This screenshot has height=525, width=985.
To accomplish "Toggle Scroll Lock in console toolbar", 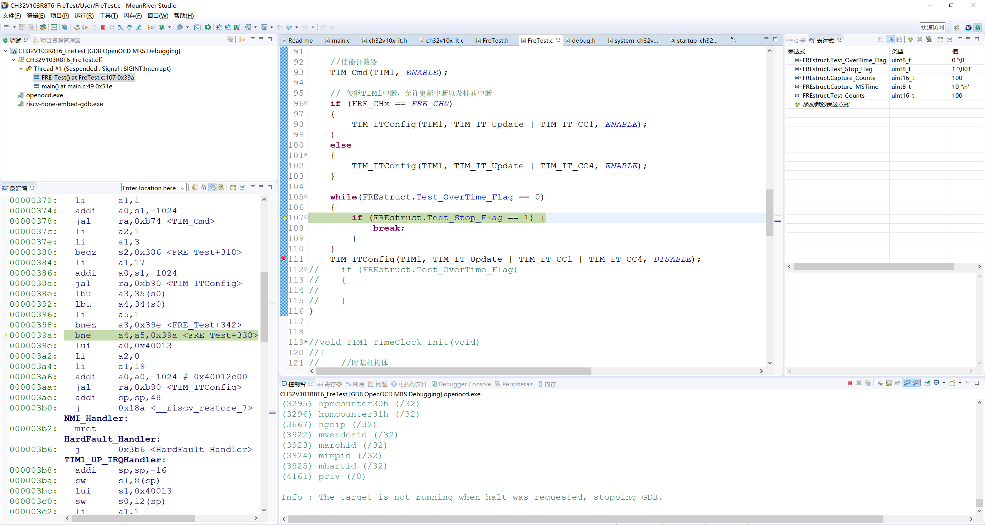I will [888, 383].
